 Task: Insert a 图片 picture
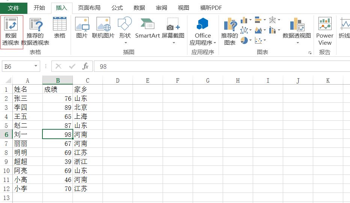(x=82, y=28)
